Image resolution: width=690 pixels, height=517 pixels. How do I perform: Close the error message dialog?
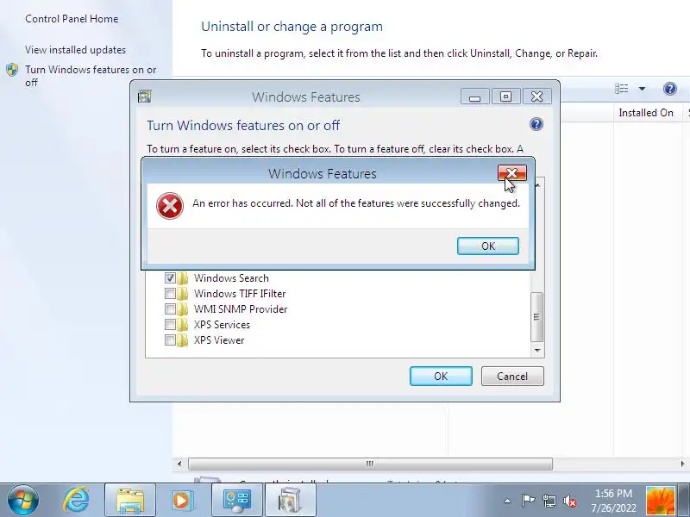(x=512, y=173)
